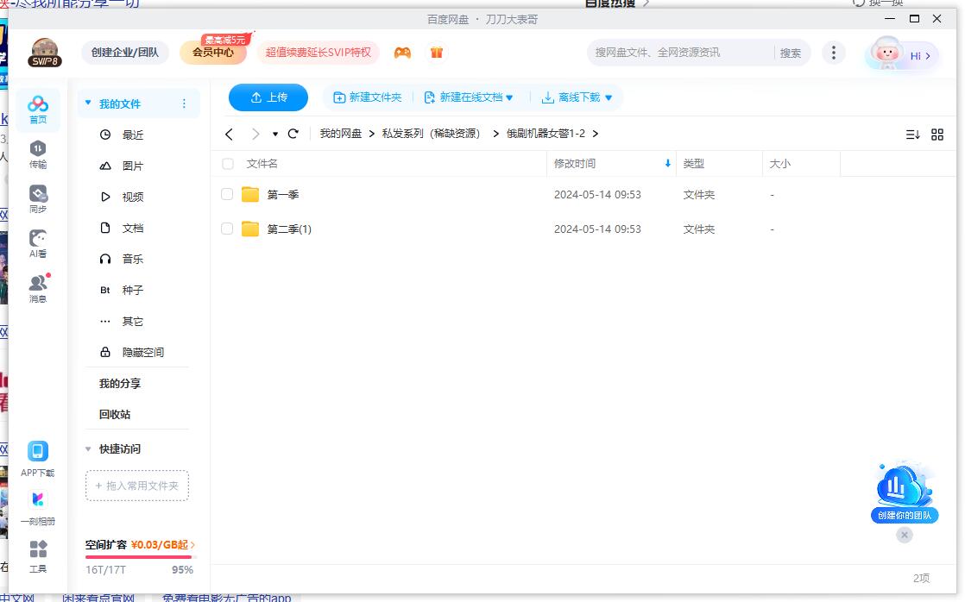The width and height of the screenshot is (965, 602).
Task: Click the 上传 upload button
Action: (x=268, y=97)
